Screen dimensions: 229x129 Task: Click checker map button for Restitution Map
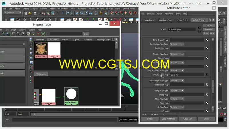(207, 48)
